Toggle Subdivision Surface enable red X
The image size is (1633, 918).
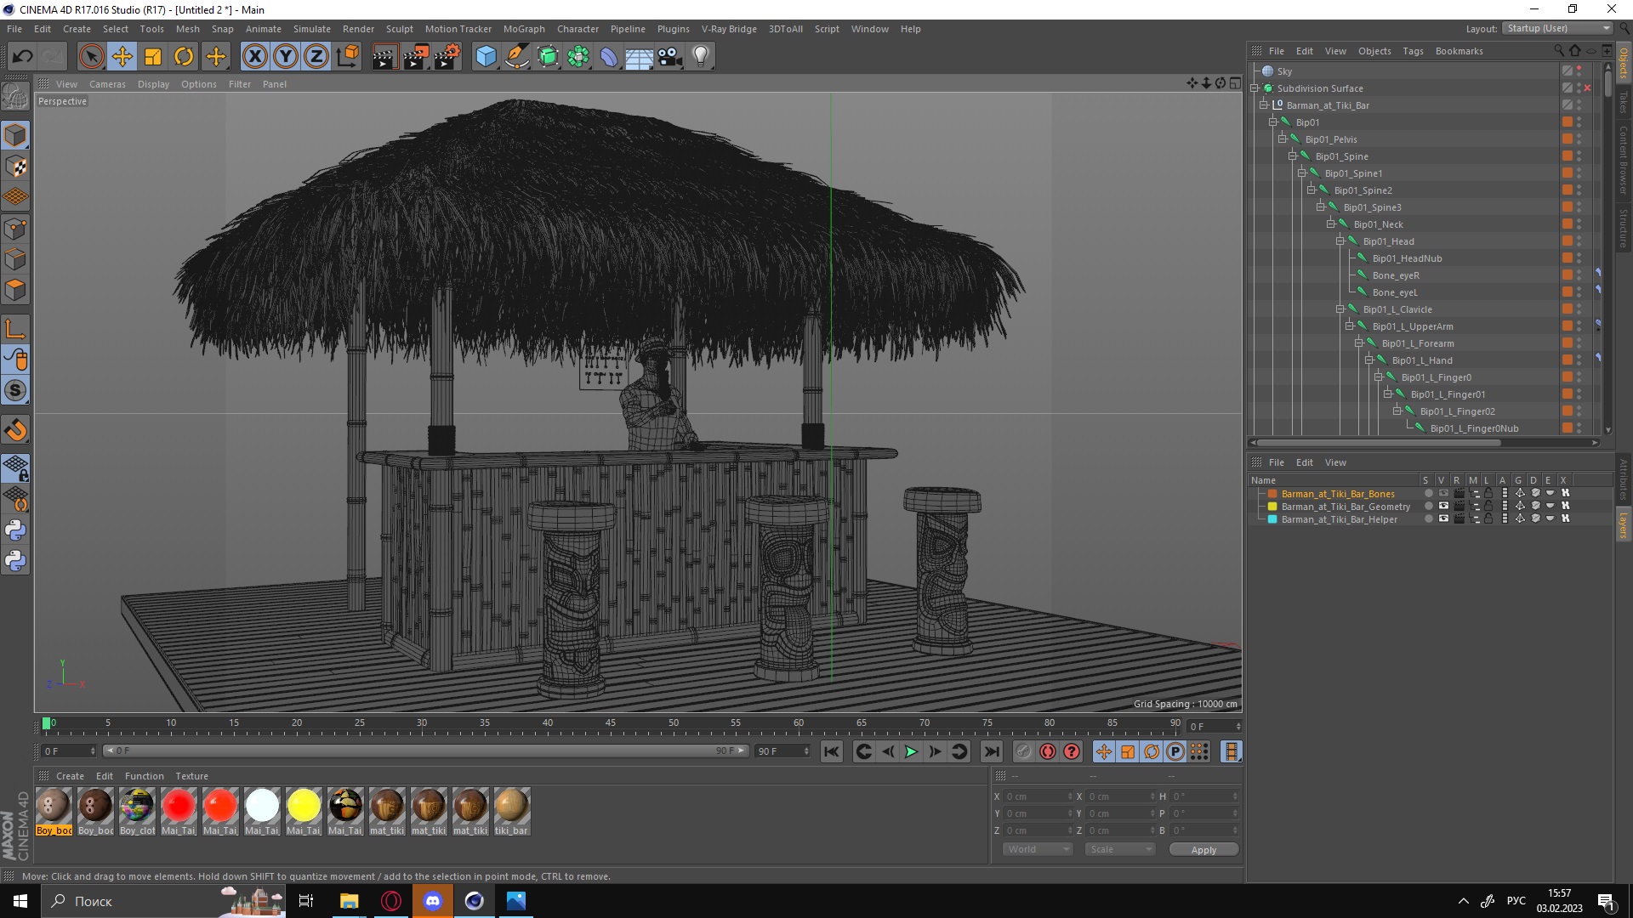point(1587,88)
